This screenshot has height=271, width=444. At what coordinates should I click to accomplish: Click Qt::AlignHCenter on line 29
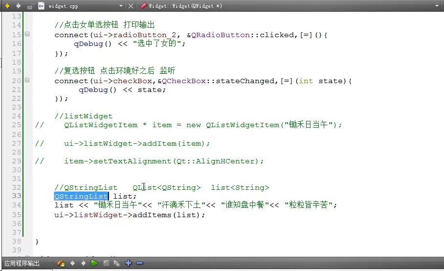(216, 161)
